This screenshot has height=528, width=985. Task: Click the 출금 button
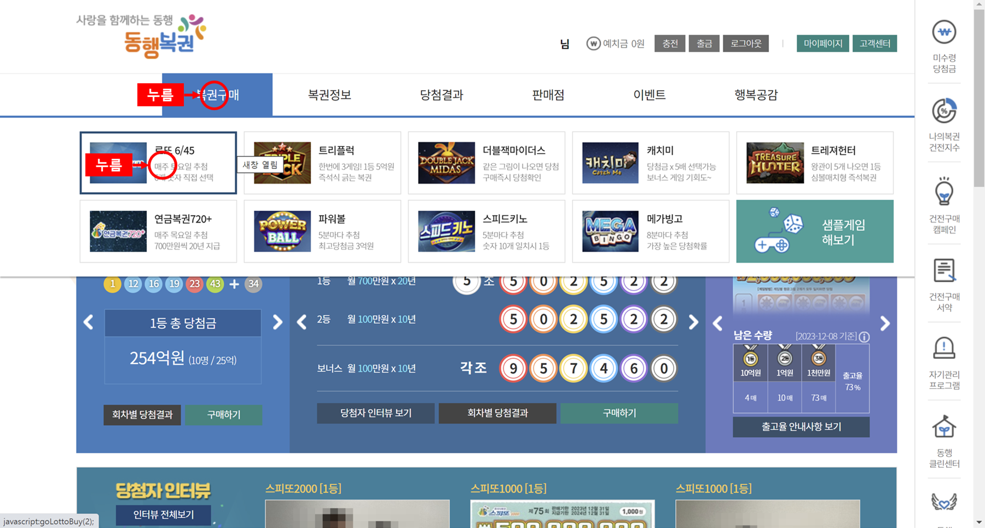[x=704, y=43]
